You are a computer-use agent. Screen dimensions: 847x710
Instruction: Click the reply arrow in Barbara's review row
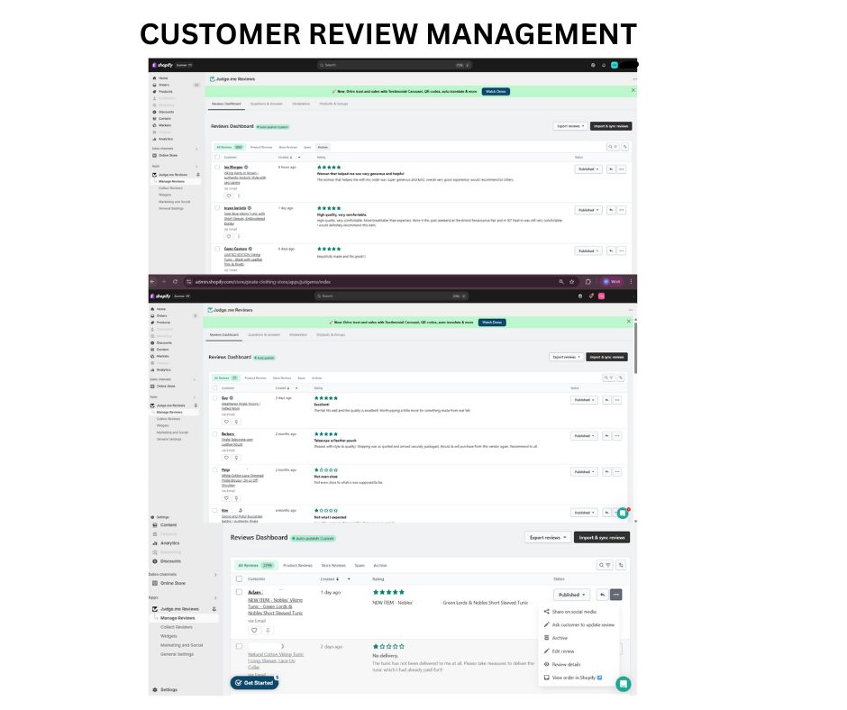click(606, 435)
